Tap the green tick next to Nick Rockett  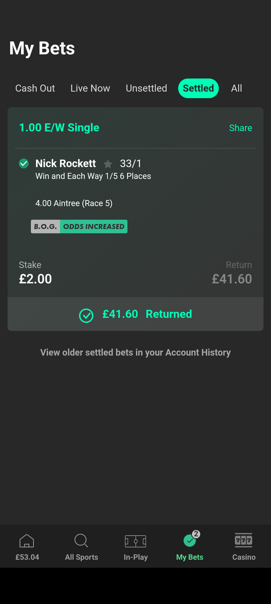pyautogui.click(x=24, y=163)
